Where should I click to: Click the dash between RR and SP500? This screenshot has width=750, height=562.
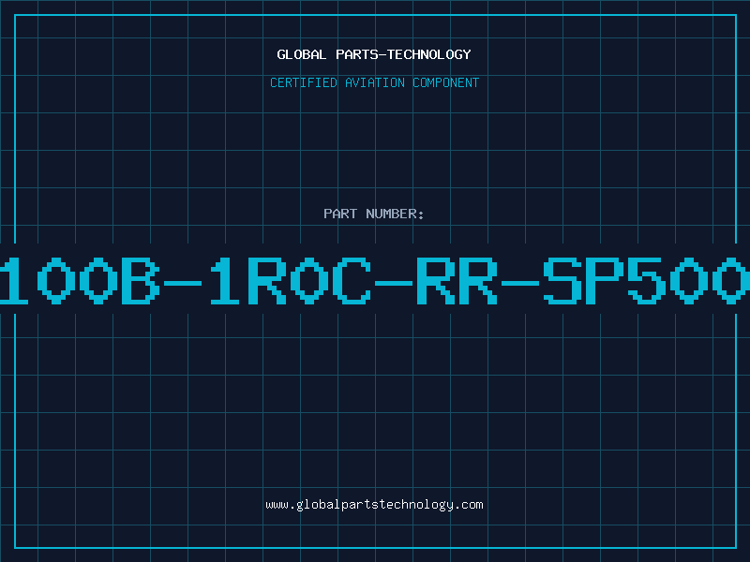click(x=520, y=284)
